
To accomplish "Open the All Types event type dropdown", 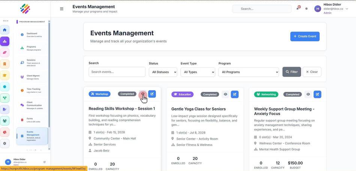I will pos(198,72).
